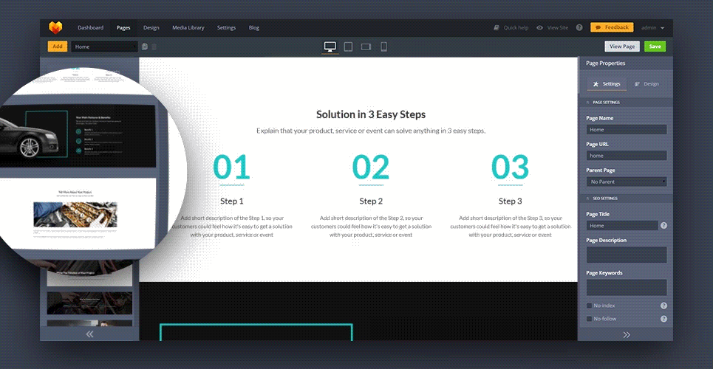Open the top bar Design menu

[151, 28]
